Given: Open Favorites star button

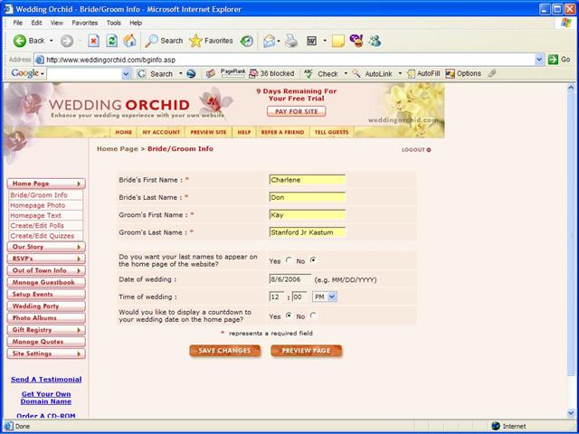Looking at the screenshot, I should click(211, 41).
